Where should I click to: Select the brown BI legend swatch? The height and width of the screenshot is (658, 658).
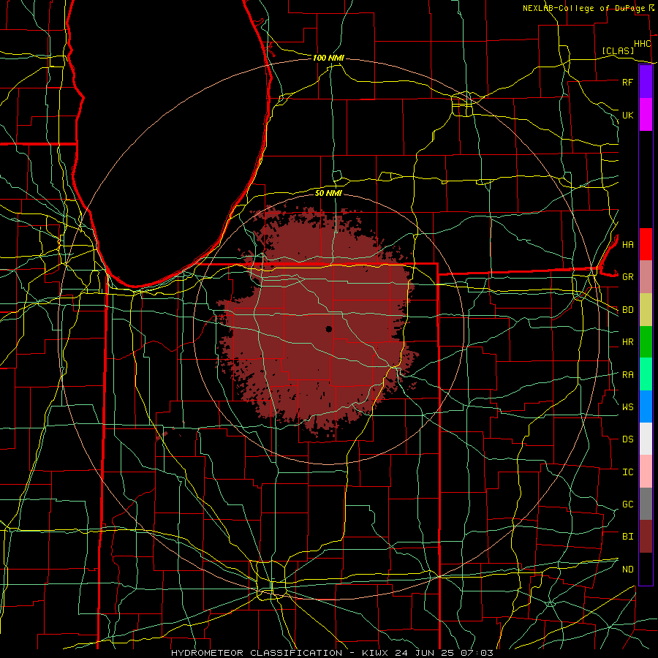(646, 537)
